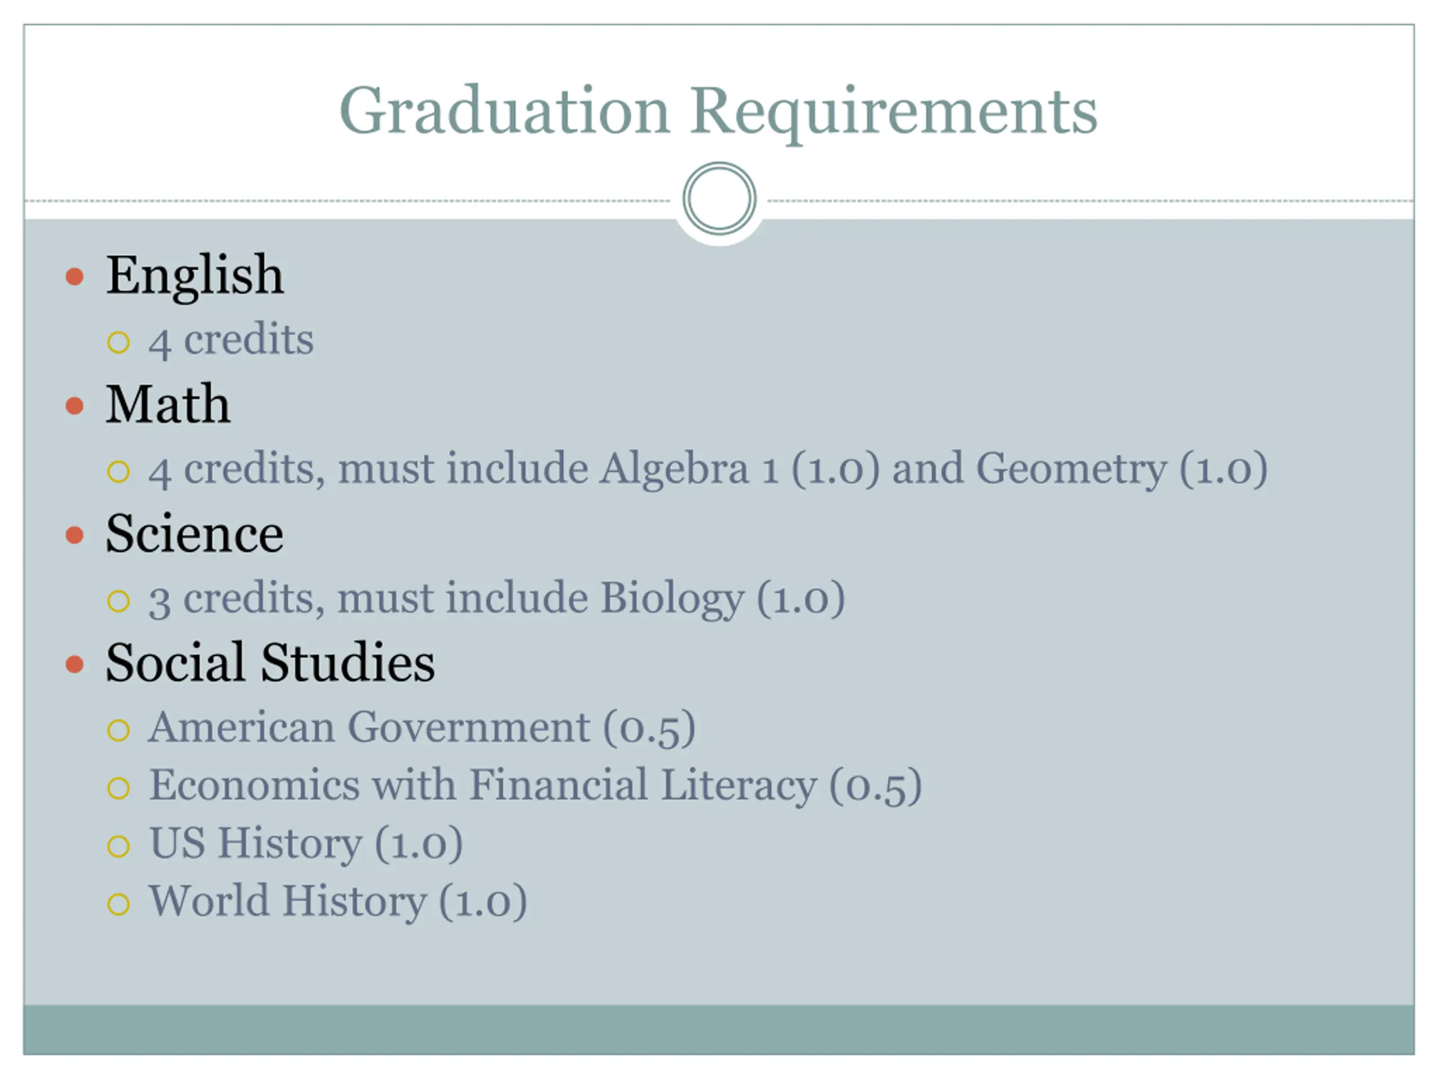Click the World History (1.0) item
1439x1079 pixels.
[x=338, y=901]
